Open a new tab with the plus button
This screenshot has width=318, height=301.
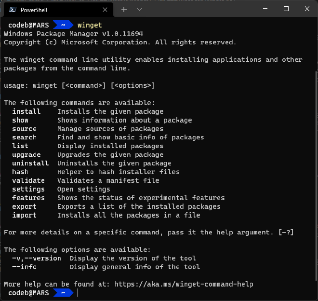click(x=124, y=9)
